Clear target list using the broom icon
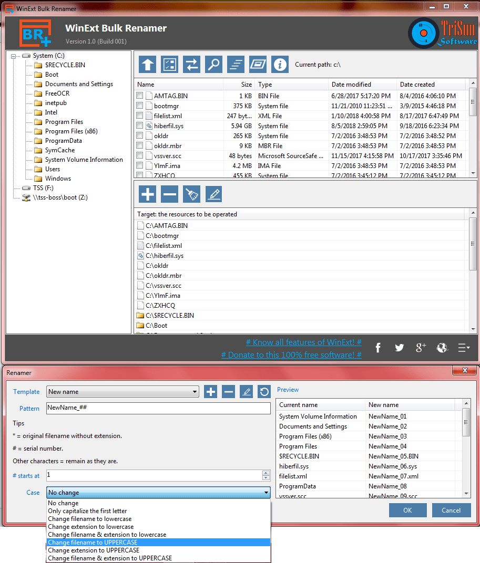This screenshot has width=480, height=563. tap(191, 194)
